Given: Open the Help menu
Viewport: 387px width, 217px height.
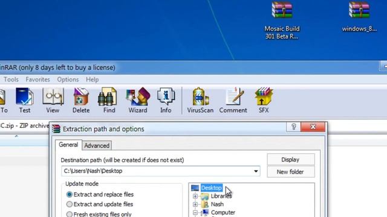Looking at the screenshot, I should (93, 80).
